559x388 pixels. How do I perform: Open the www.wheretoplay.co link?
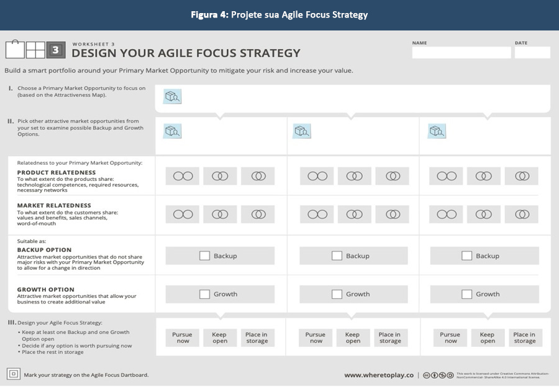379,375
